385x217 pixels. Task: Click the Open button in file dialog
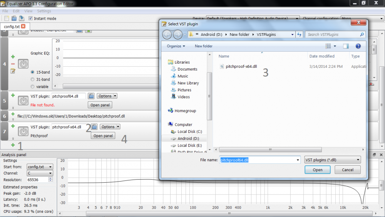[x=317, y=170]
